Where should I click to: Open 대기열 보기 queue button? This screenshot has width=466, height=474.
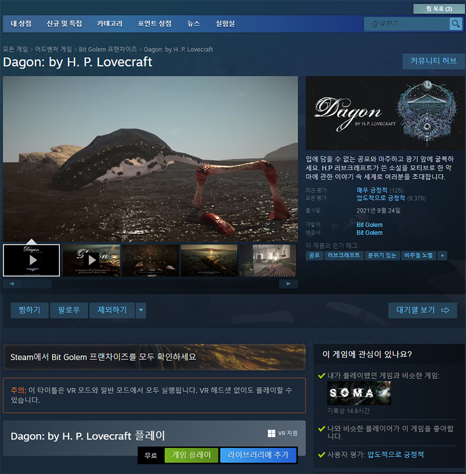[x=422, y=310]
